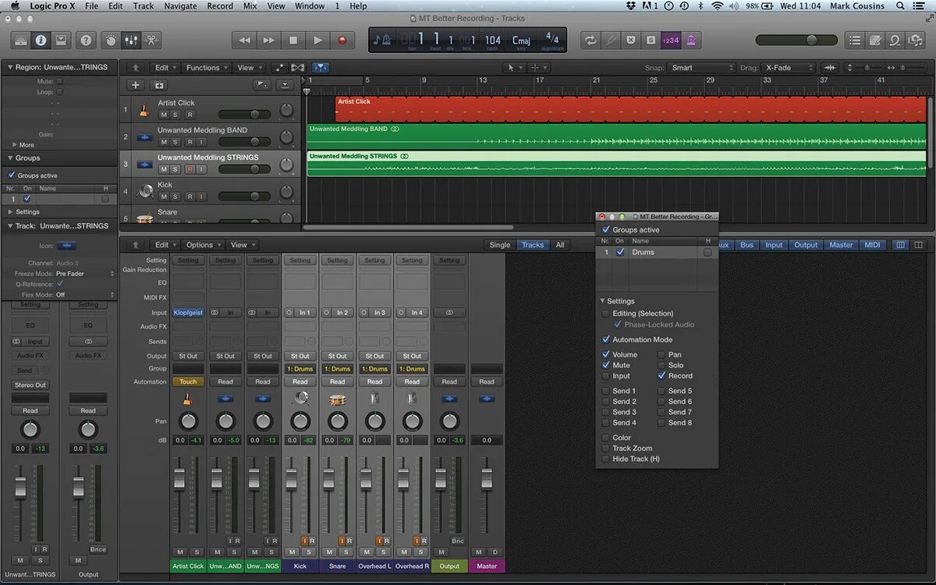Click the Klopfgeist input slot
Image resolution: width=936 pixels, height=585 pixels.
point(188,313)
